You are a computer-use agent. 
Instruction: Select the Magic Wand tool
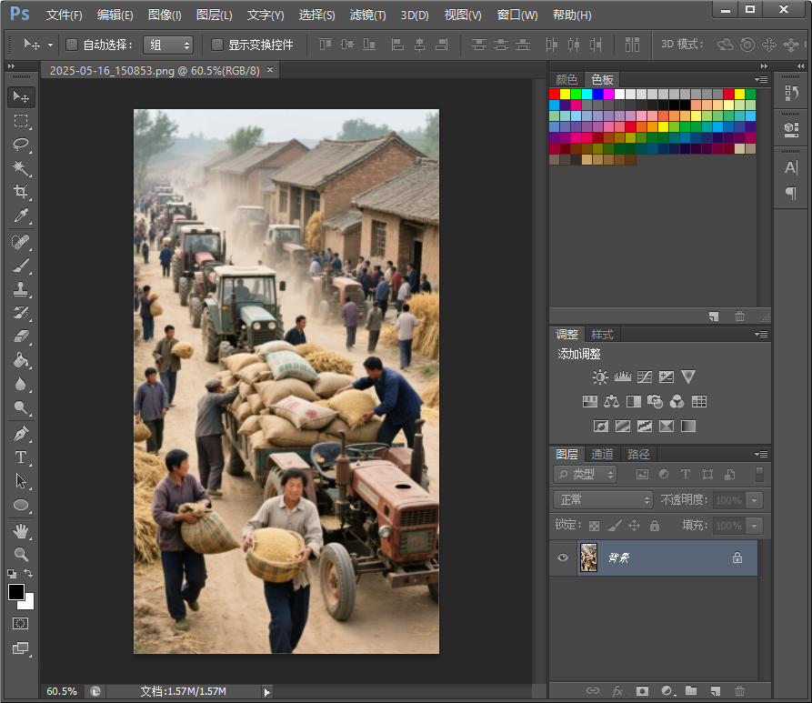[21, 168]
